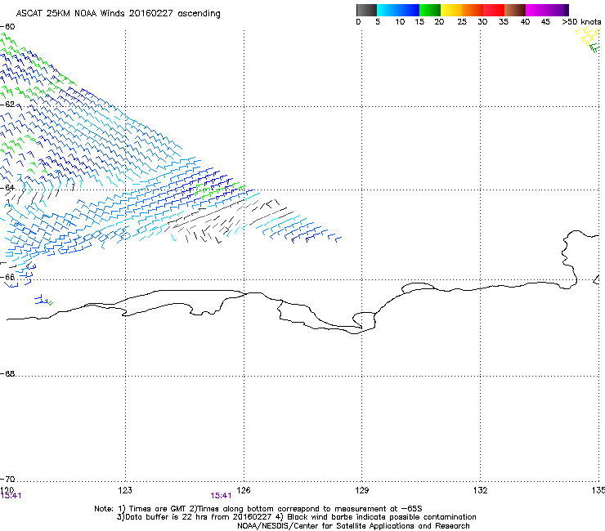The width and height of the screenshot is (605, 531).
Task: Click the 15:41 timestamp beside longitude 126
Action: click(221, 496)
